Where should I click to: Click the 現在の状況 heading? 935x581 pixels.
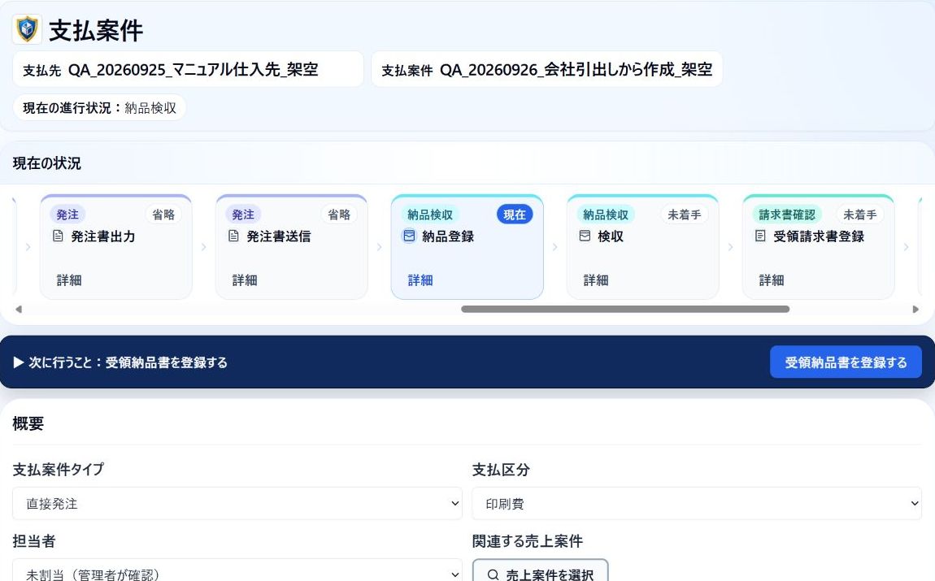tap(47, 163)
